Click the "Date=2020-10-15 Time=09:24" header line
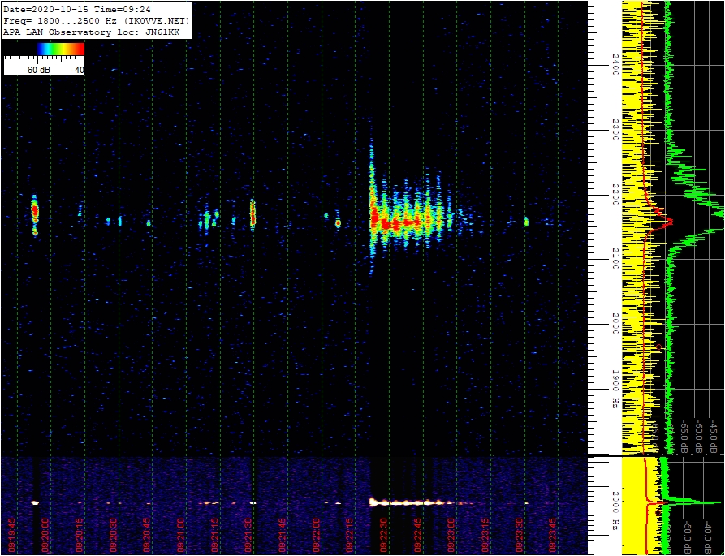The height and width of the screenshot is (556, 725). (77, 9)
